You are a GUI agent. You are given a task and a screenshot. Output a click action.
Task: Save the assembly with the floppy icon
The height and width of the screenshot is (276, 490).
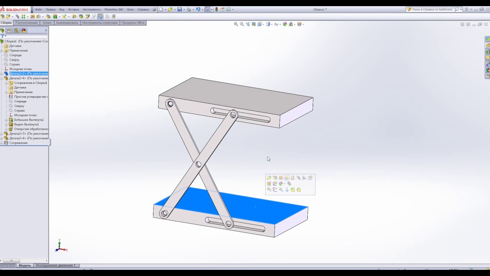pos(180,9)
